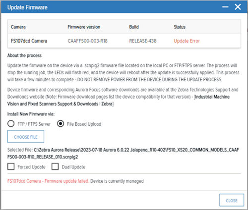Viewport: 248px width, 210px height.
Task: Click the CLOSE button
Action: tap(232, 200)
